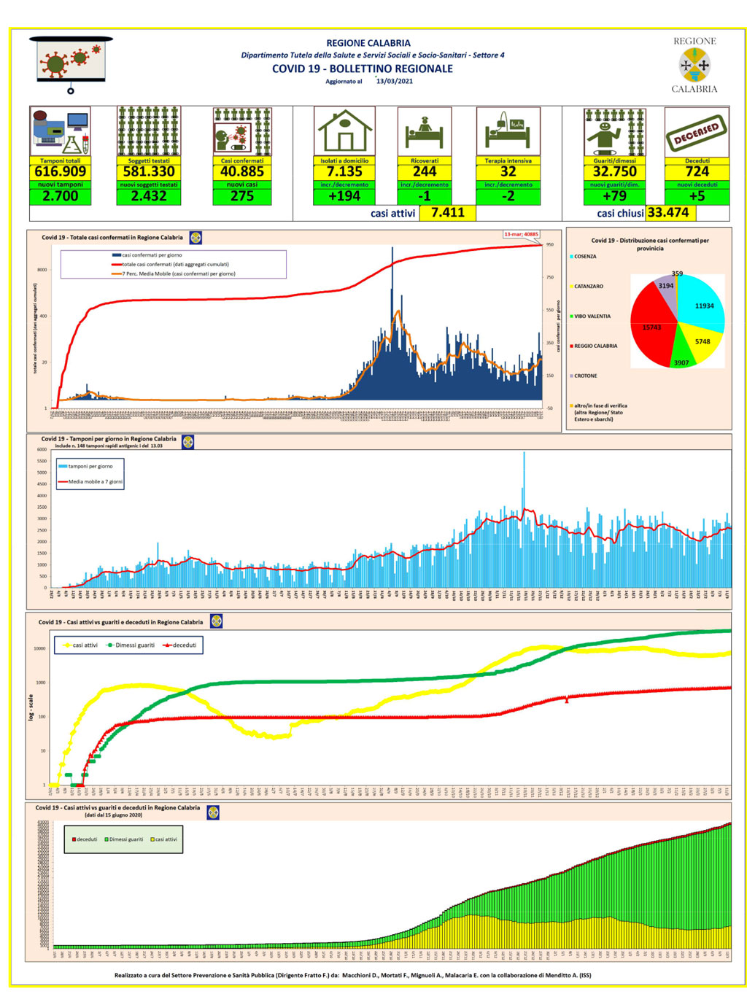The height and width of the screenshot is (994, 747).
Task: Click emblem beside Totale casi confermati chart title
Action: point(196,238)
